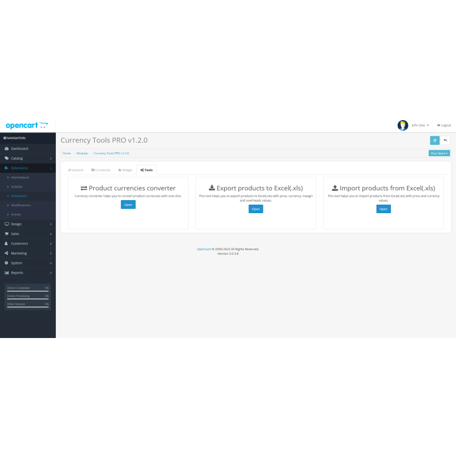This screenshot has width=456, height=456.
Task: Select the Modifications menu entry
Action: (21, 205)
